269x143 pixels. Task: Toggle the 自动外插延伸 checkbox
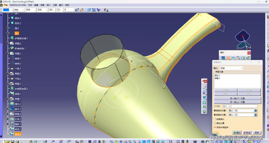click(x=215, y=127)
